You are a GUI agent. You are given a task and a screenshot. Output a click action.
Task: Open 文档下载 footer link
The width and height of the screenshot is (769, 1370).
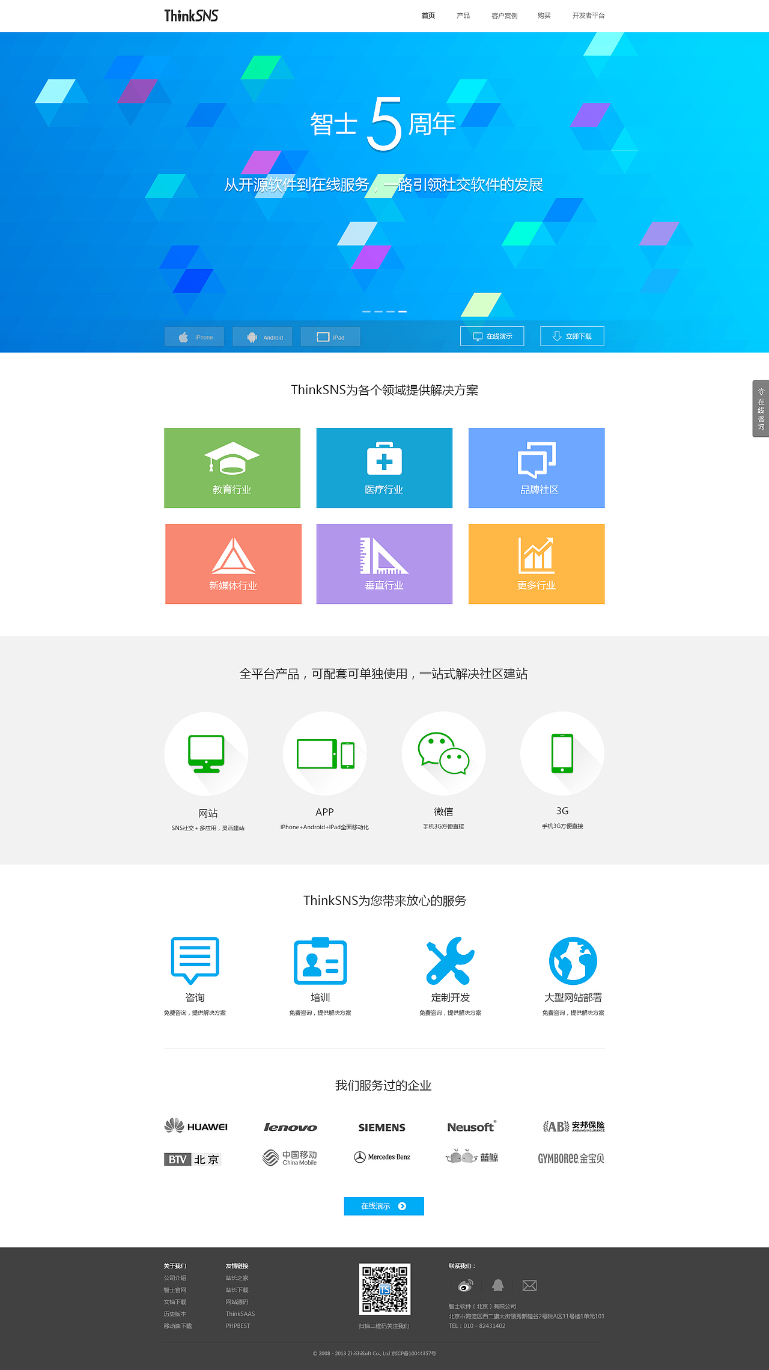175,1302
